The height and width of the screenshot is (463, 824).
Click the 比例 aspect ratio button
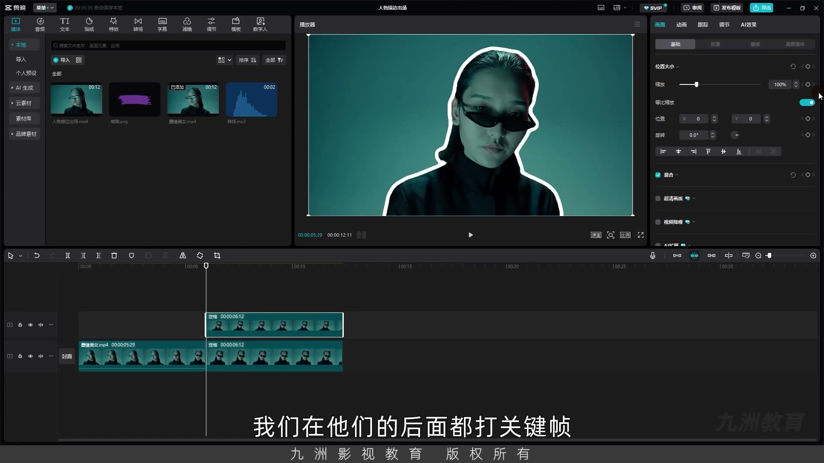click(x=625, y=235)
